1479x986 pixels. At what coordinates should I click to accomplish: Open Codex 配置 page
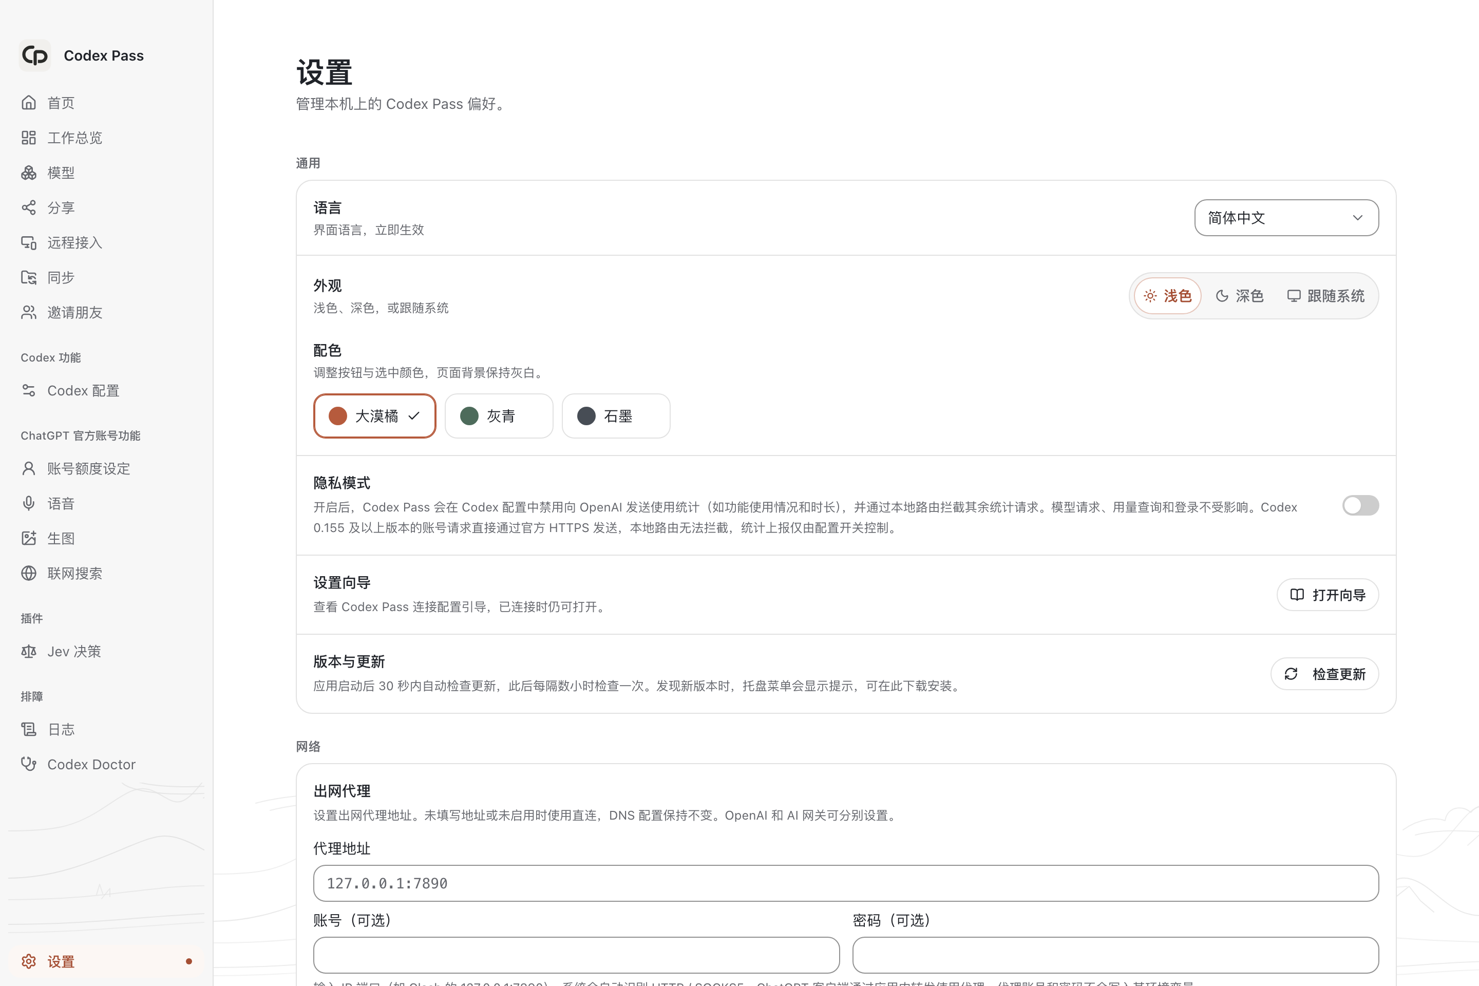click(x=107, y=390)
